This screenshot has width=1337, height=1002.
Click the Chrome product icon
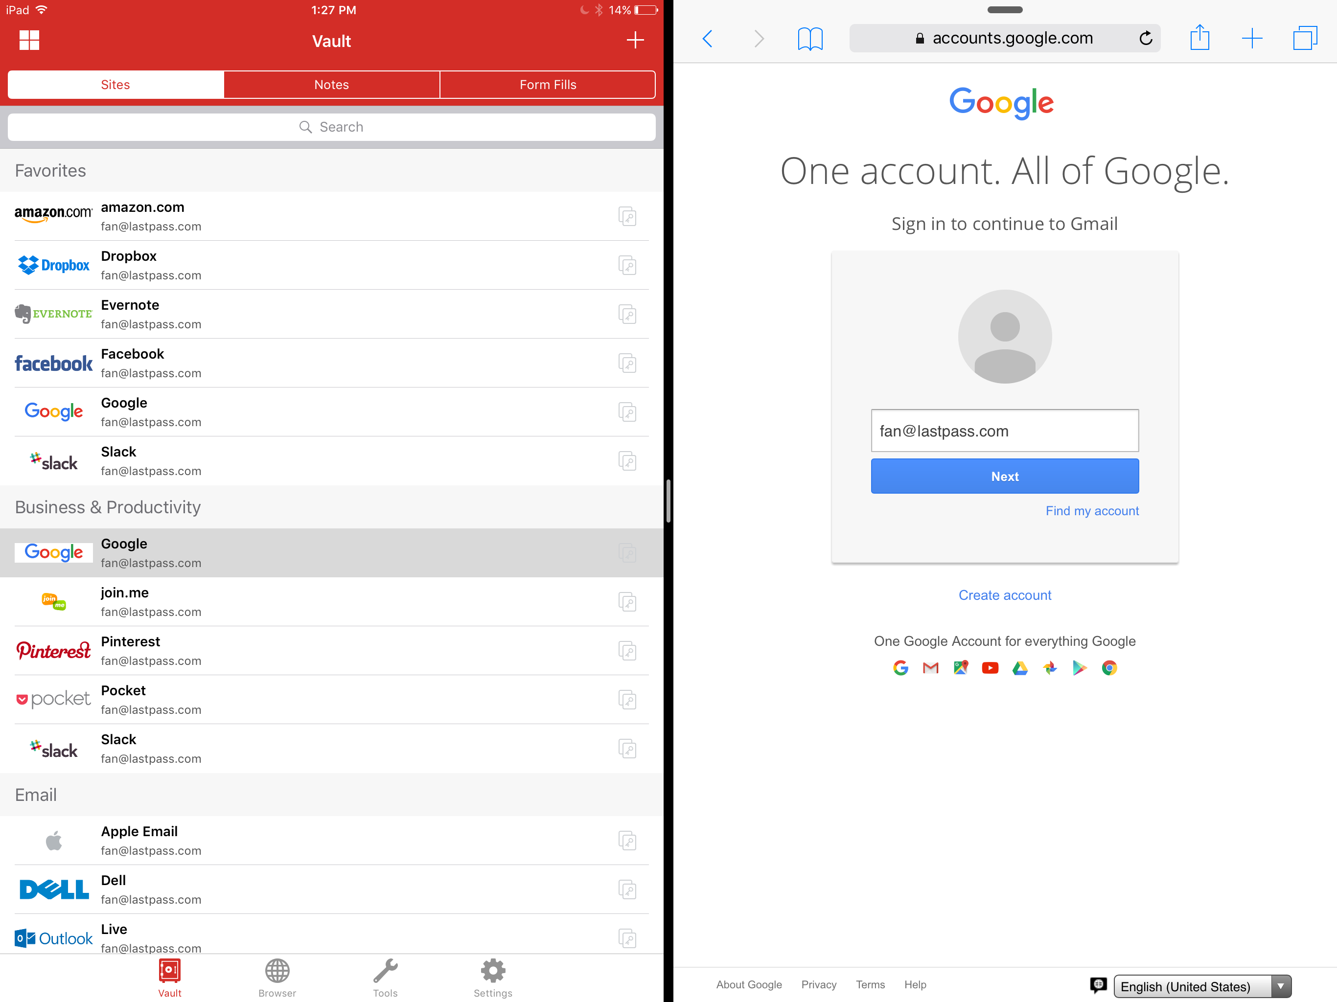coord(1109,668)
